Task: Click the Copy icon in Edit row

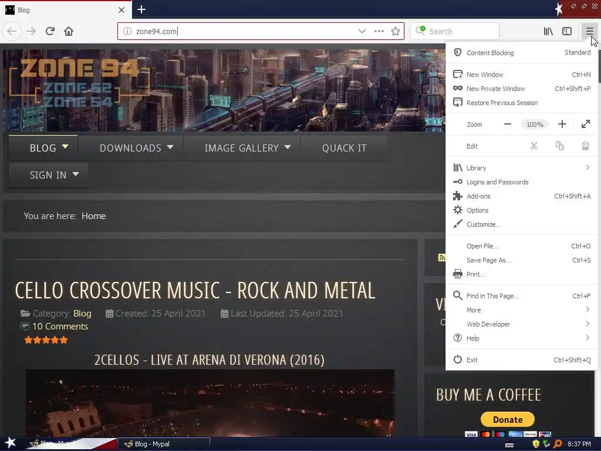Action: (559, 146)
